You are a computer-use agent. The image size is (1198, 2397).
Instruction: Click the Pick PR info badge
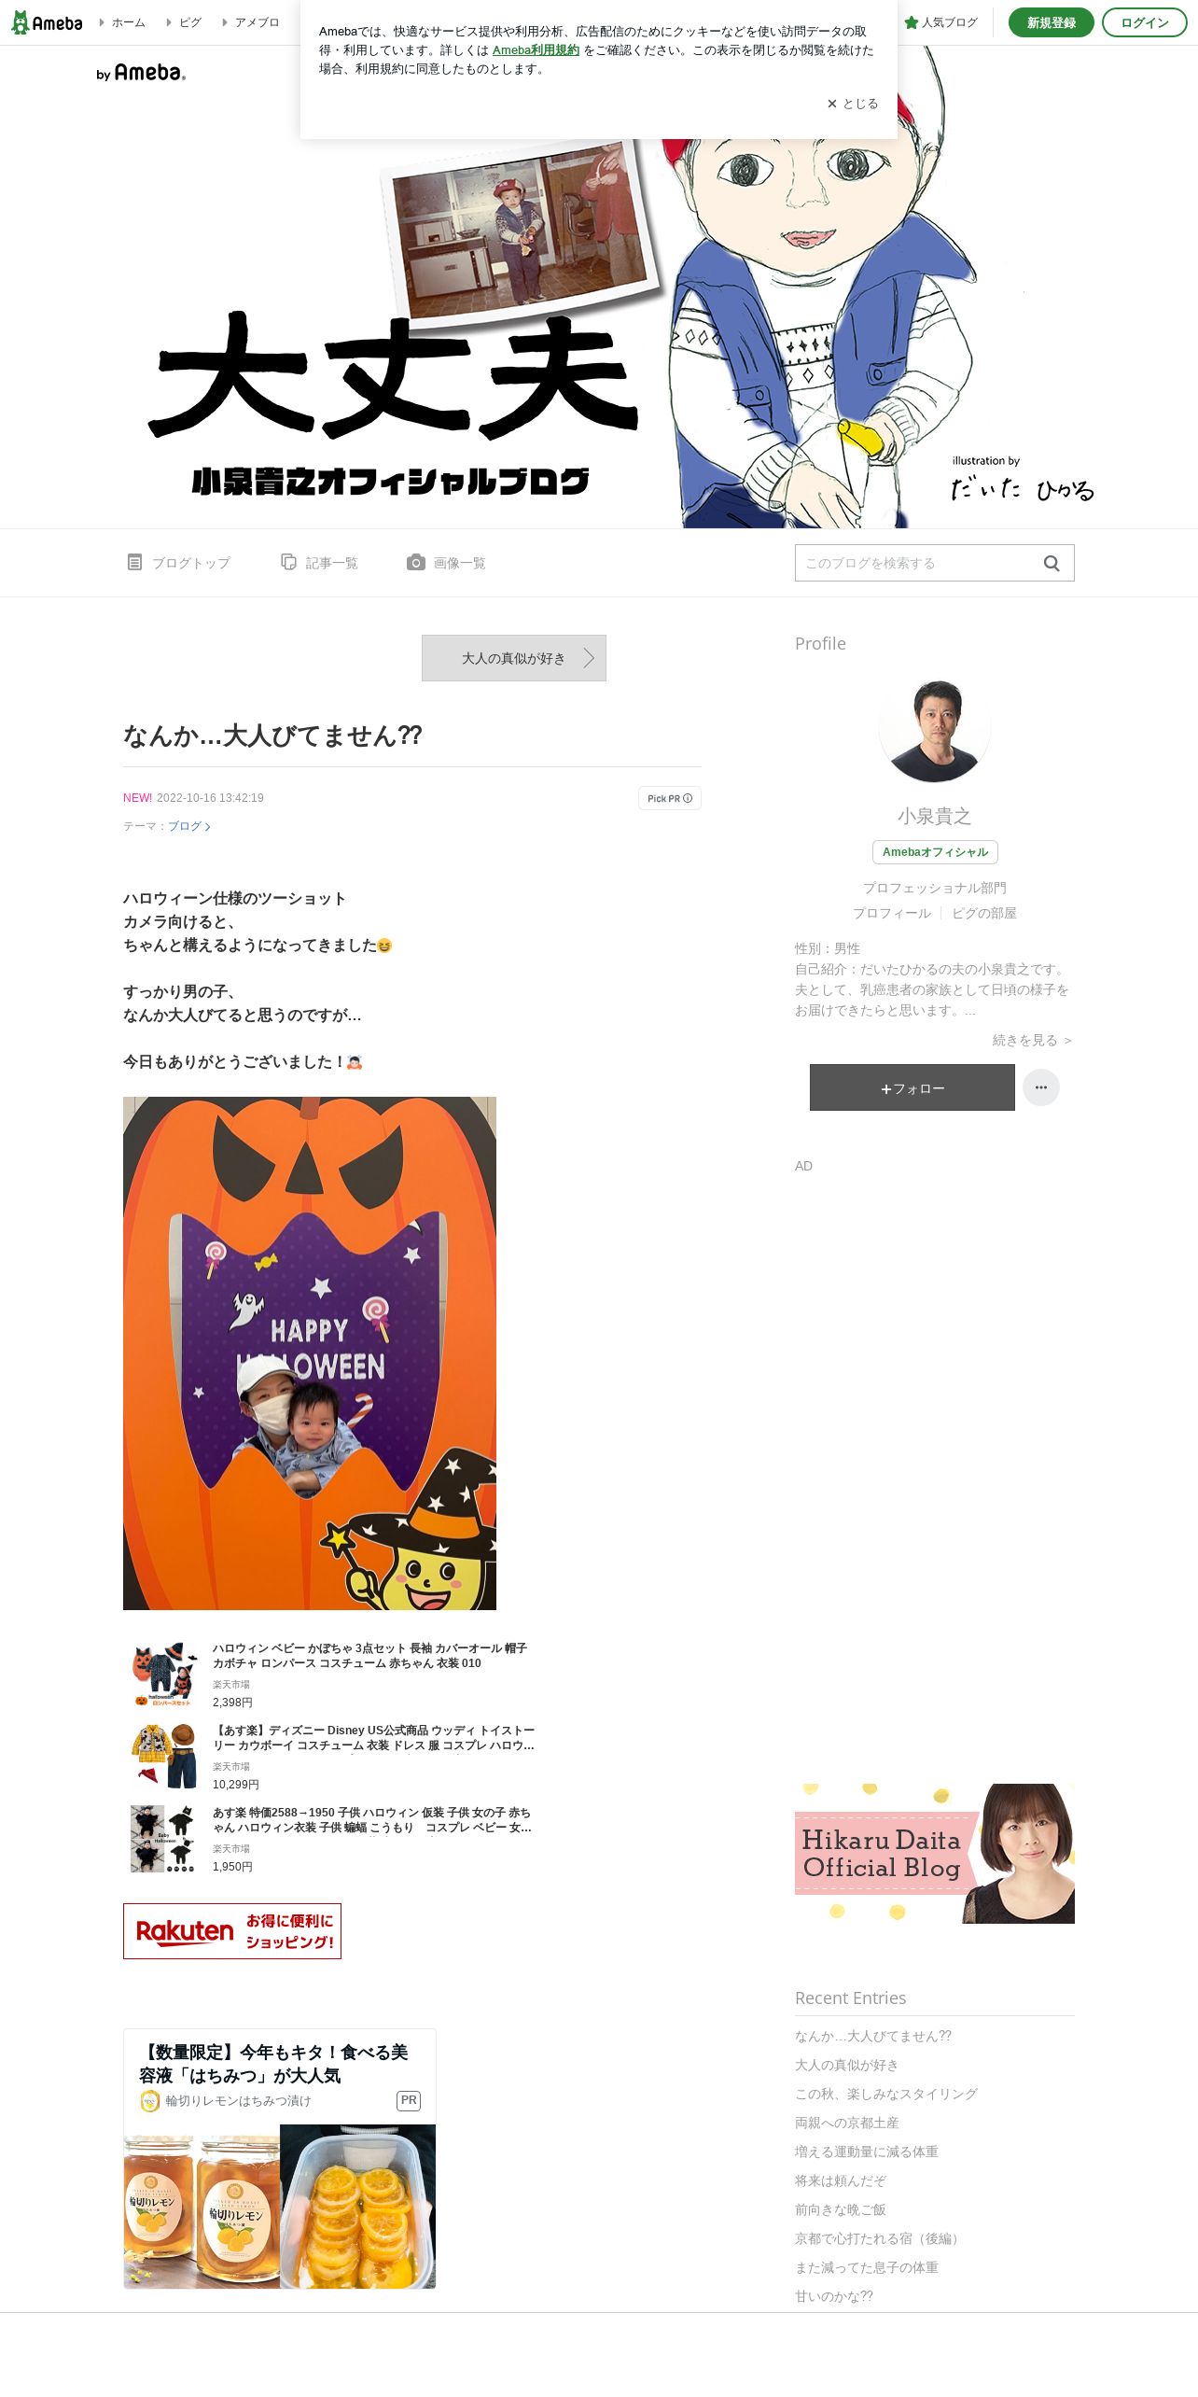pyautogui.click(x=670, y=798)
